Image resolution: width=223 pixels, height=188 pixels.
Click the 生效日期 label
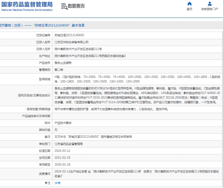coord(45,158)
